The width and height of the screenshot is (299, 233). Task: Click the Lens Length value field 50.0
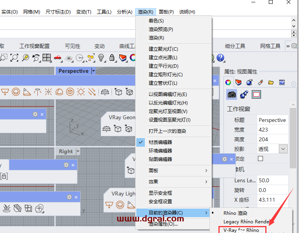coord(272,180)
